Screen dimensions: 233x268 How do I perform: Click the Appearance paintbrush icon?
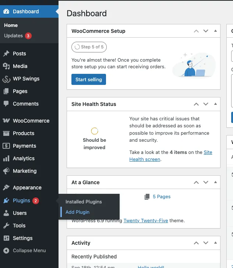(x=6, y=188)
